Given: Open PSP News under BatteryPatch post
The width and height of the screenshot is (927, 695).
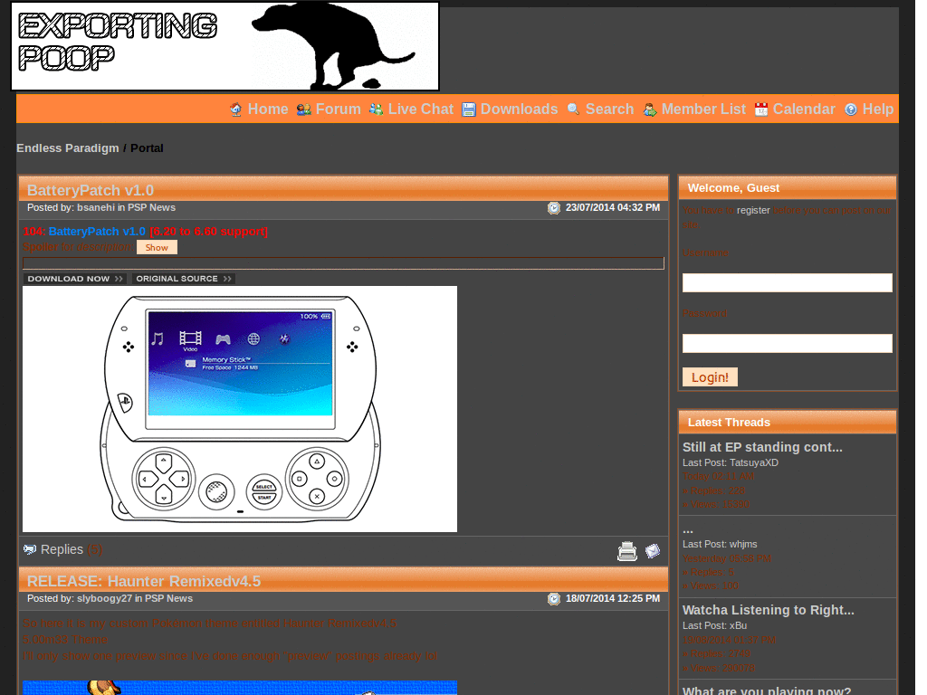Looking at the screenshot, I should coord(151,207).
